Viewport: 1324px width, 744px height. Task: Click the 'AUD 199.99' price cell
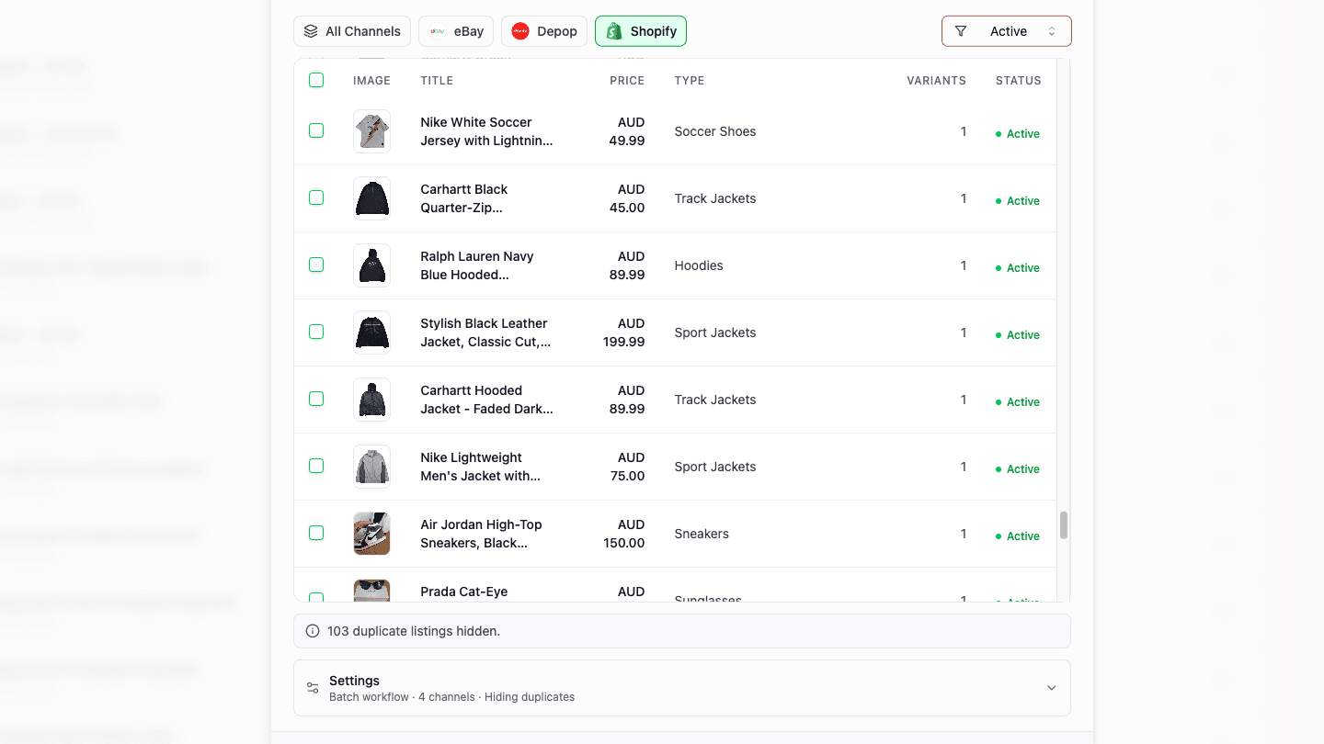click(623, 333)
